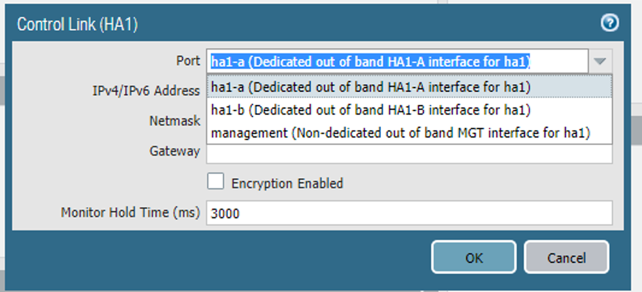Pick the management MGT interface option

(x=401, y=133)
